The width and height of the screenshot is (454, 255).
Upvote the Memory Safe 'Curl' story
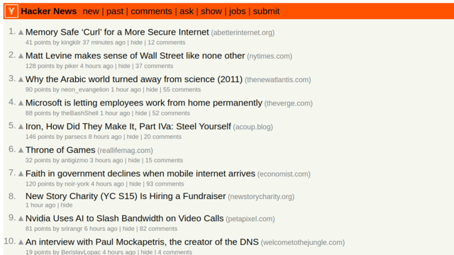[21, 32]
